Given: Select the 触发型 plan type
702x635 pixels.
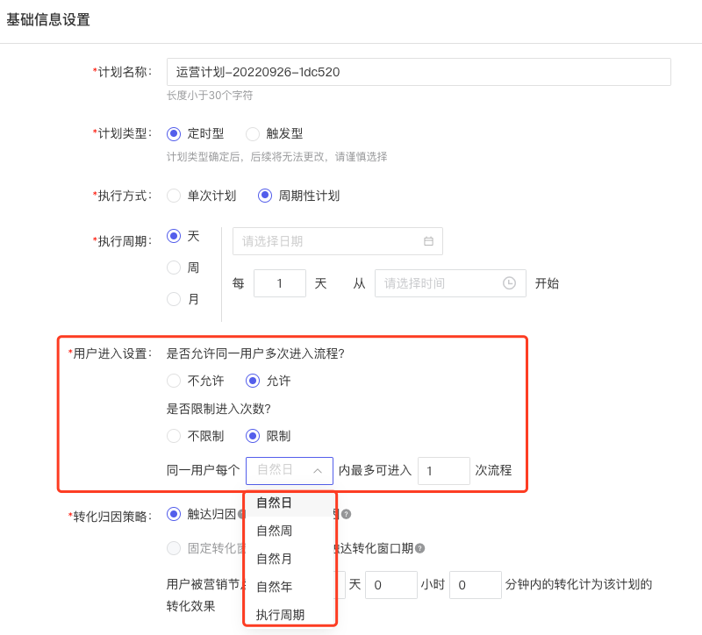Looking at the screenshot, I should [x=252, y=133].
